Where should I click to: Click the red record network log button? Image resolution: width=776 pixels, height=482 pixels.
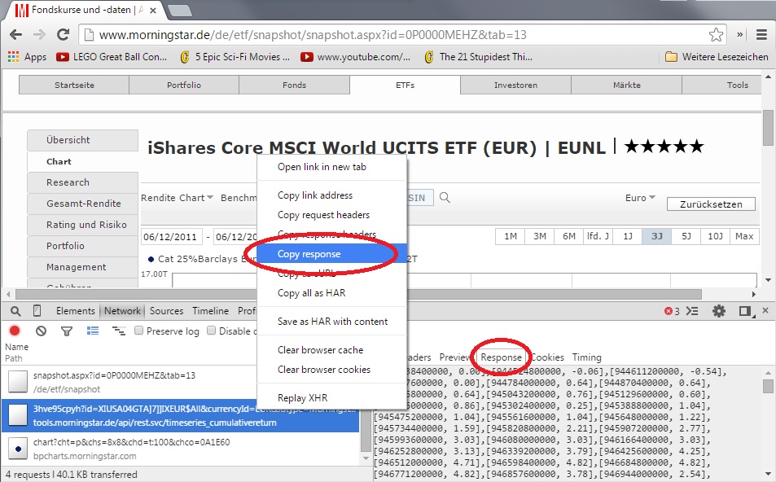tap(15, 331)
